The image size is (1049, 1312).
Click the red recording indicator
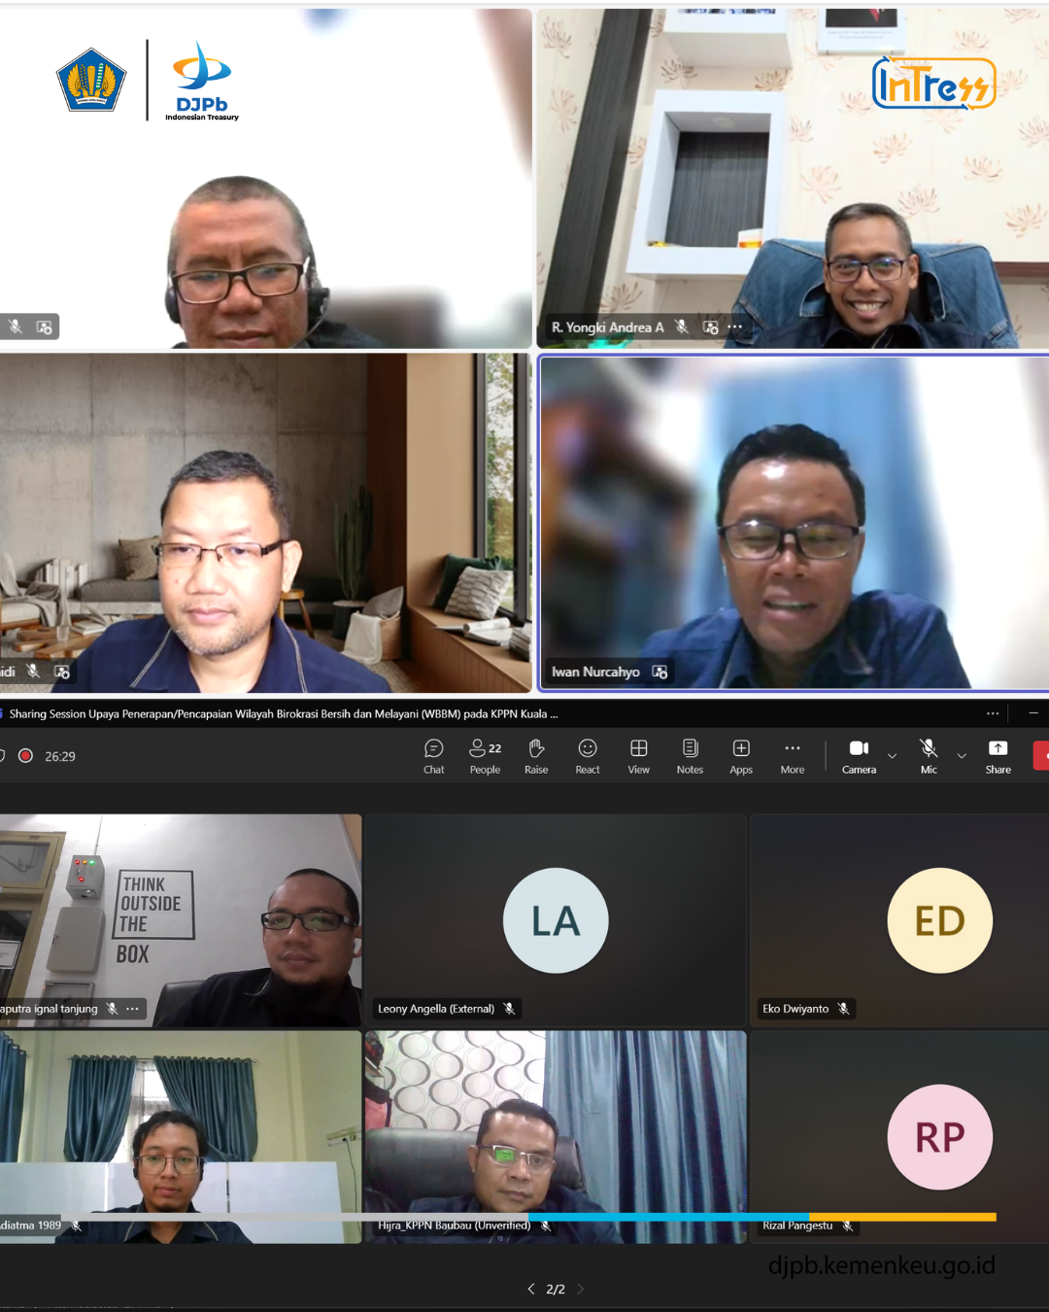click(x=26, y=756)
